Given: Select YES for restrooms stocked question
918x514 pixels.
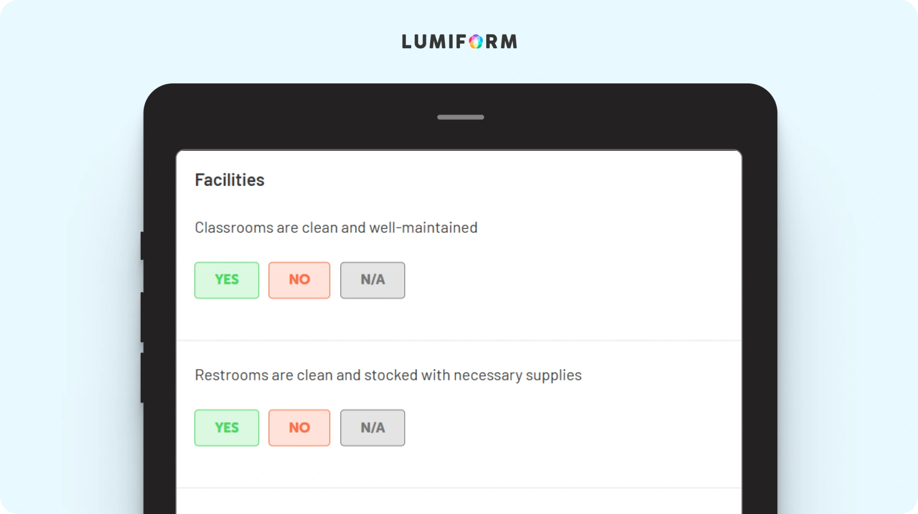Looking at the screenshot, I should [226, 428].
